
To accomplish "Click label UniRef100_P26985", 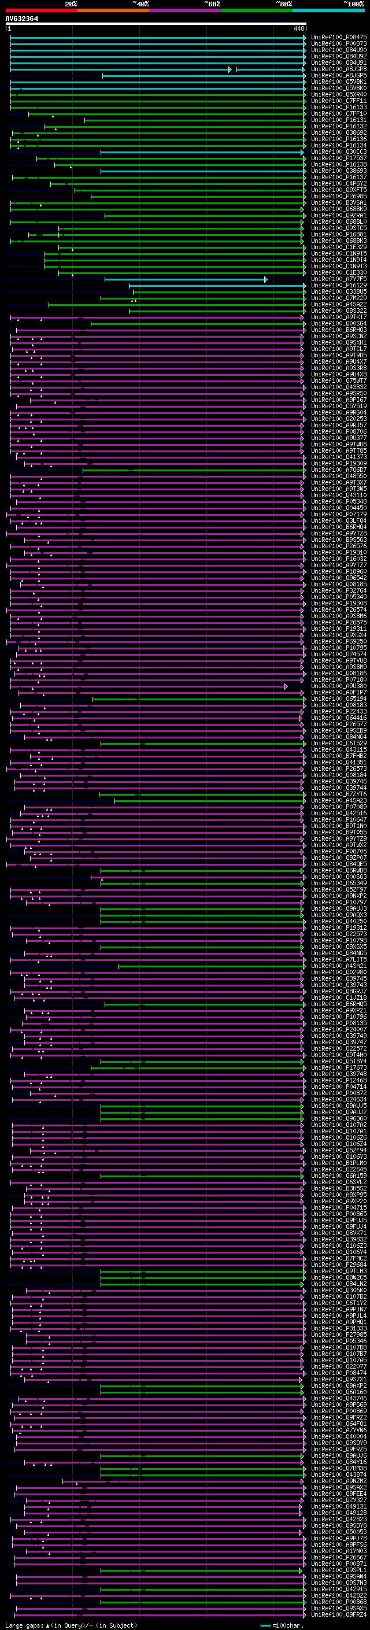I will [338, 196].
